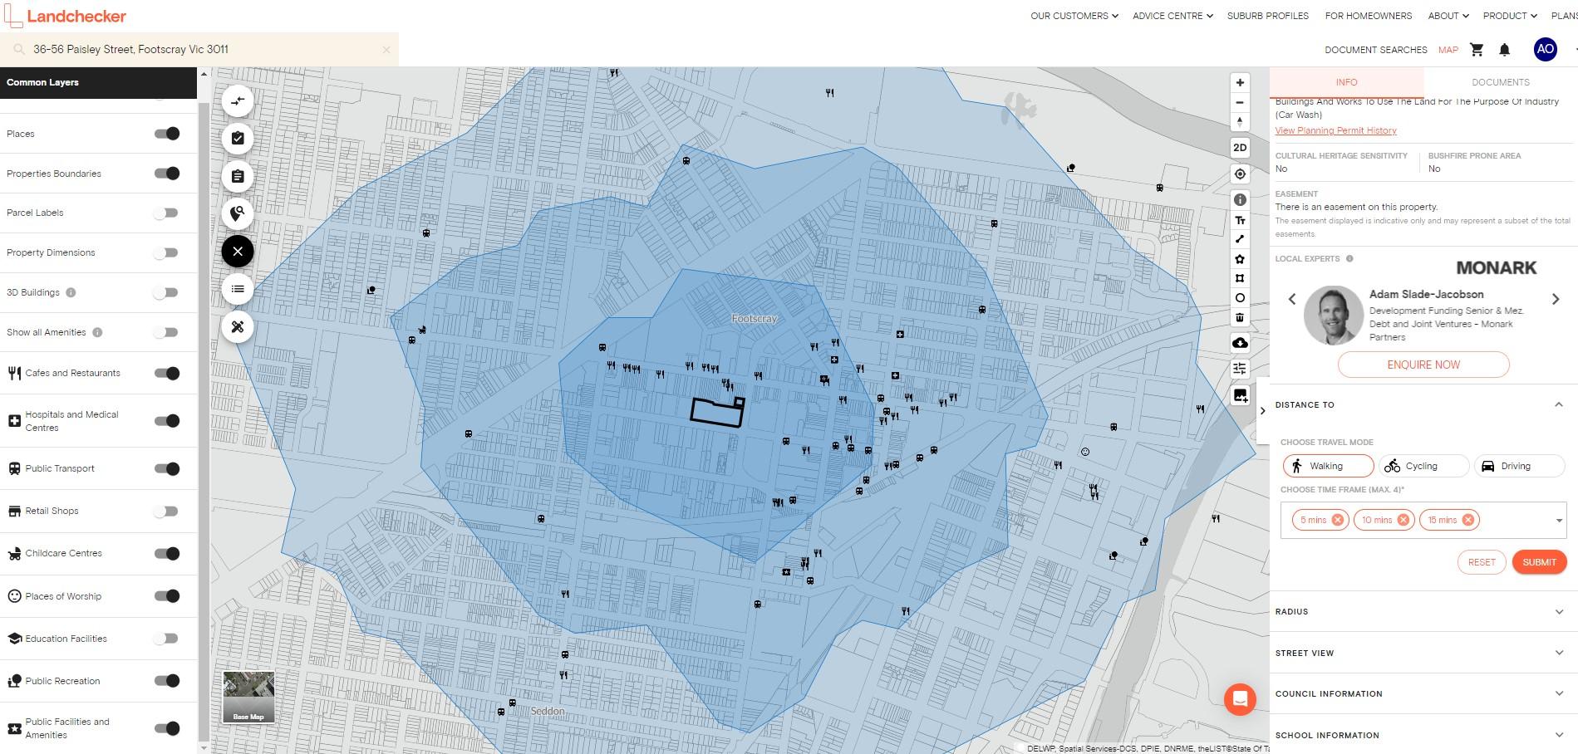Image resolution: width=1578 pixels, height=754 pixels.
Task: Enable the Property Dimensions layer
Action: 167,252
